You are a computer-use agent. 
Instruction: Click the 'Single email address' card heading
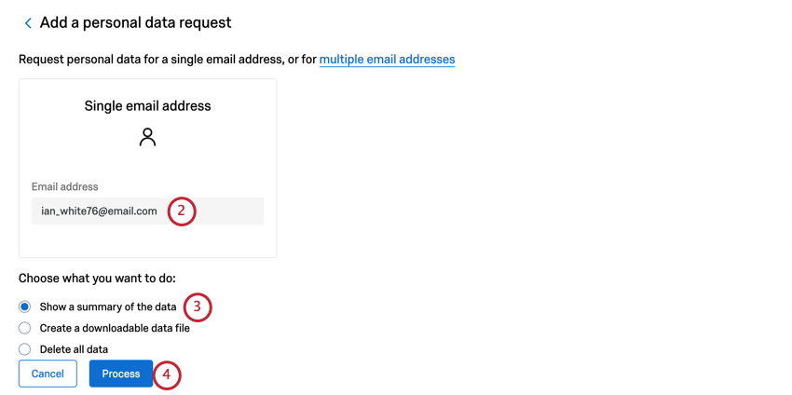click(x=147, y=106)
